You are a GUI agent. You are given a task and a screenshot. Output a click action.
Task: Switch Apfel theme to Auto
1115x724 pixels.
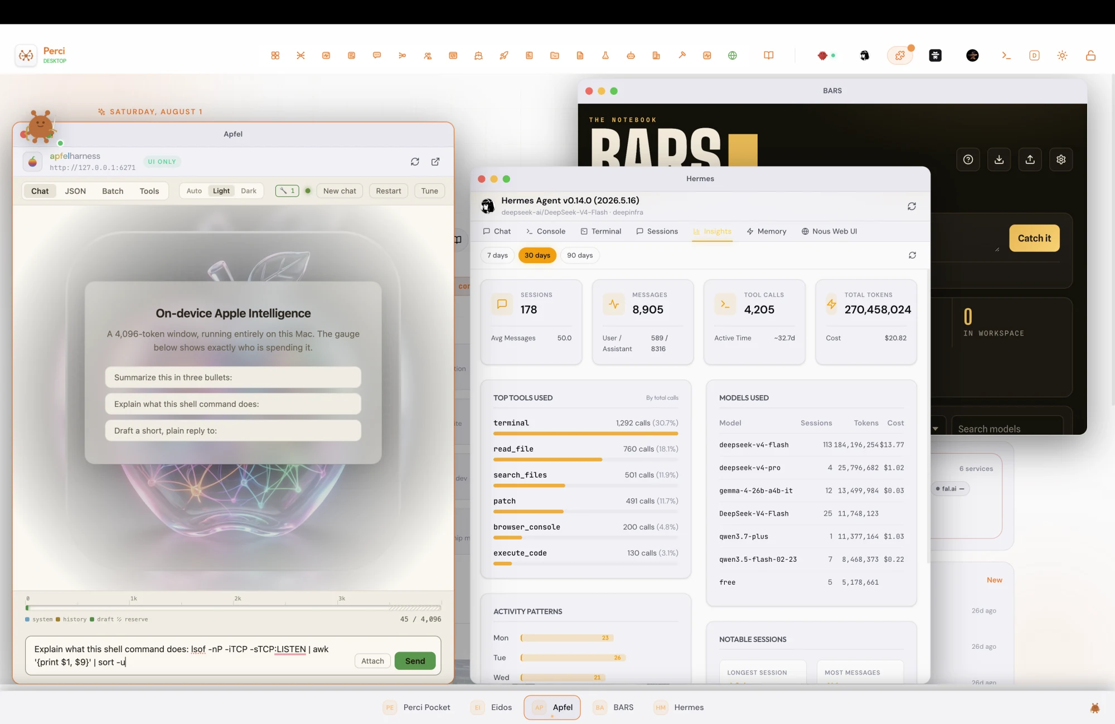click(x=194, y=191)
